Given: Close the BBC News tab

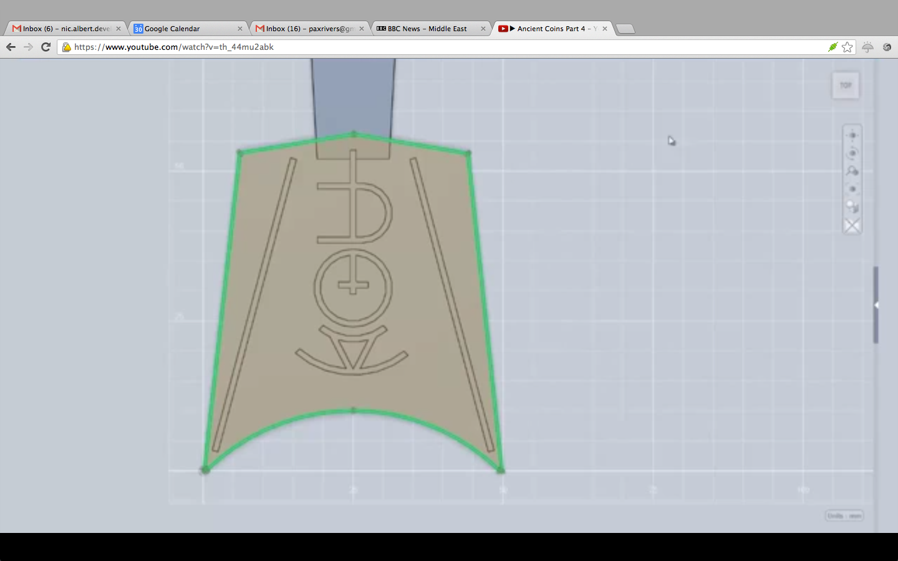Looking at the screenshot, I should (x=483, y=29).
